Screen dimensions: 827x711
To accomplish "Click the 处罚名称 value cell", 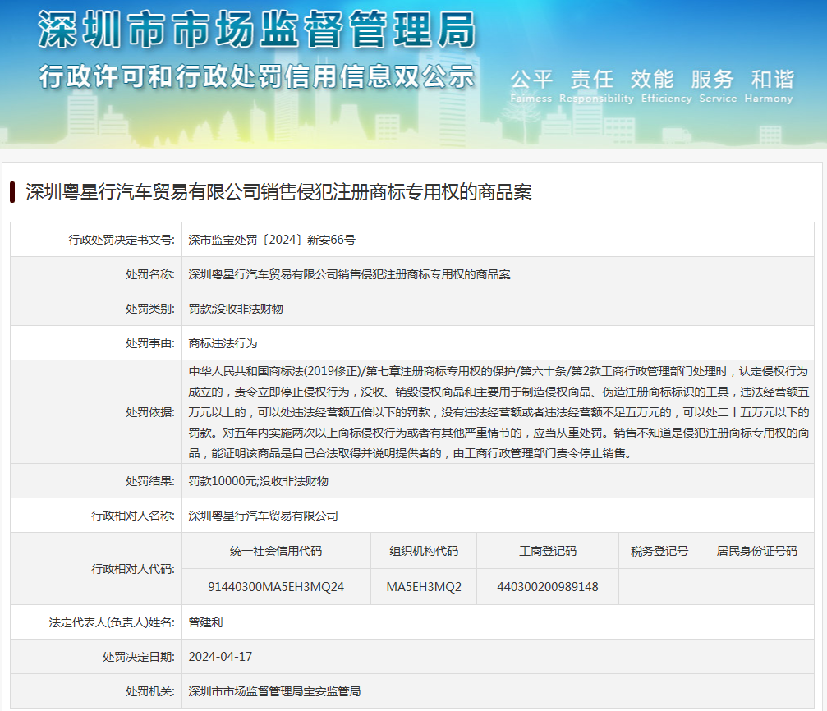I will tap(349, 274).
